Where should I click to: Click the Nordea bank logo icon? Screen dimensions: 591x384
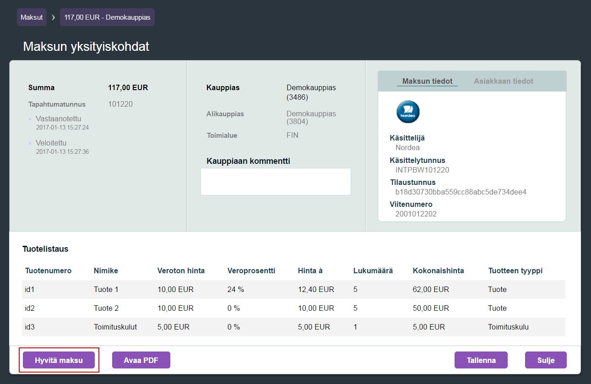408,112
